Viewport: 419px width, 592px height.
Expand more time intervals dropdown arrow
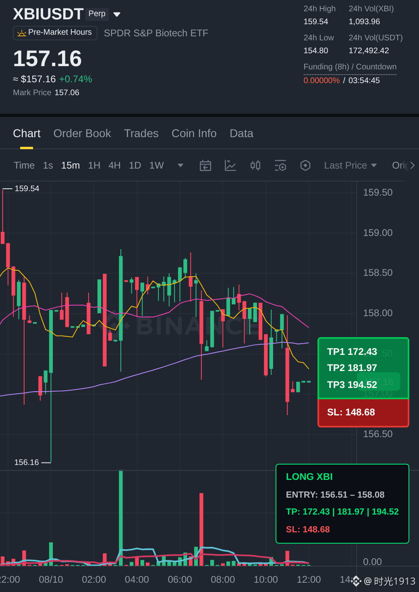click(180, 165)
